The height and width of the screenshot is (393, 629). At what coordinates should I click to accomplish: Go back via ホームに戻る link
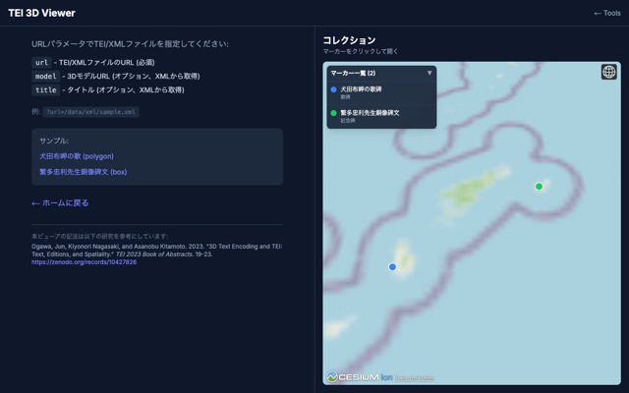point(60,203)
